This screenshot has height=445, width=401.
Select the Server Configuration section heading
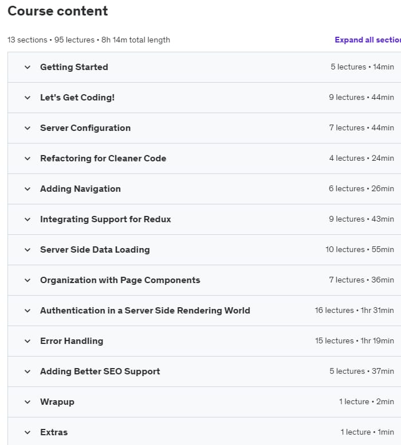85,128
